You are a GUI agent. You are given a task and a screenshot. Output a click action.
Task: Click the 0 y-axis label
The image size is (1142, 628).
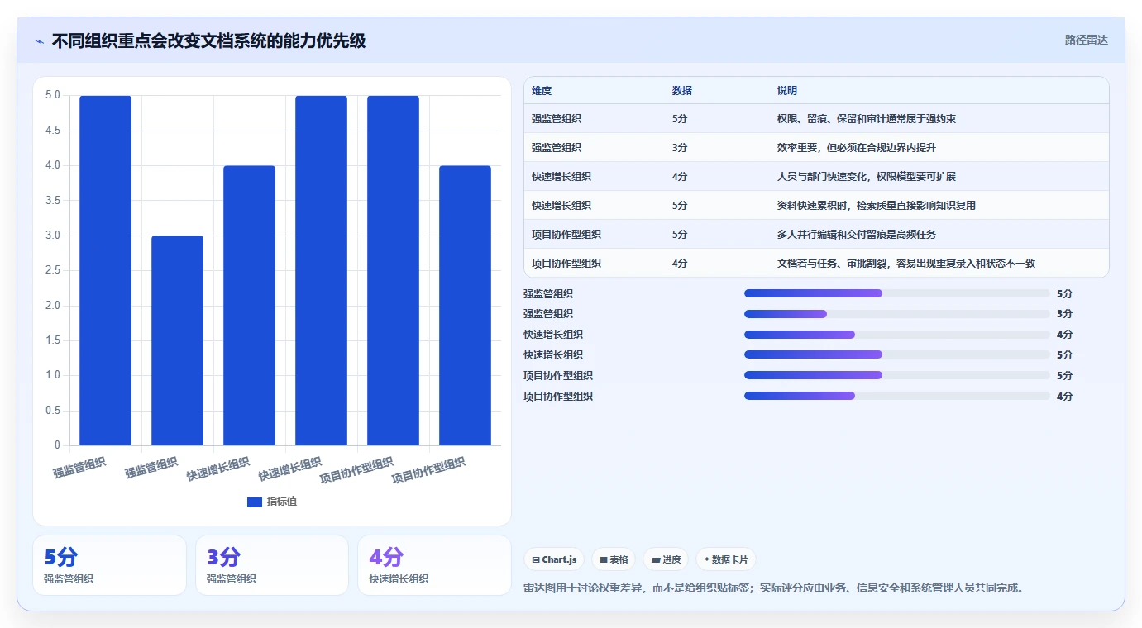click(x=57, y=445)
